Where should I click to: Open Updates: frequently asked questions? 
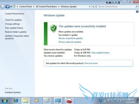[17, 37]
